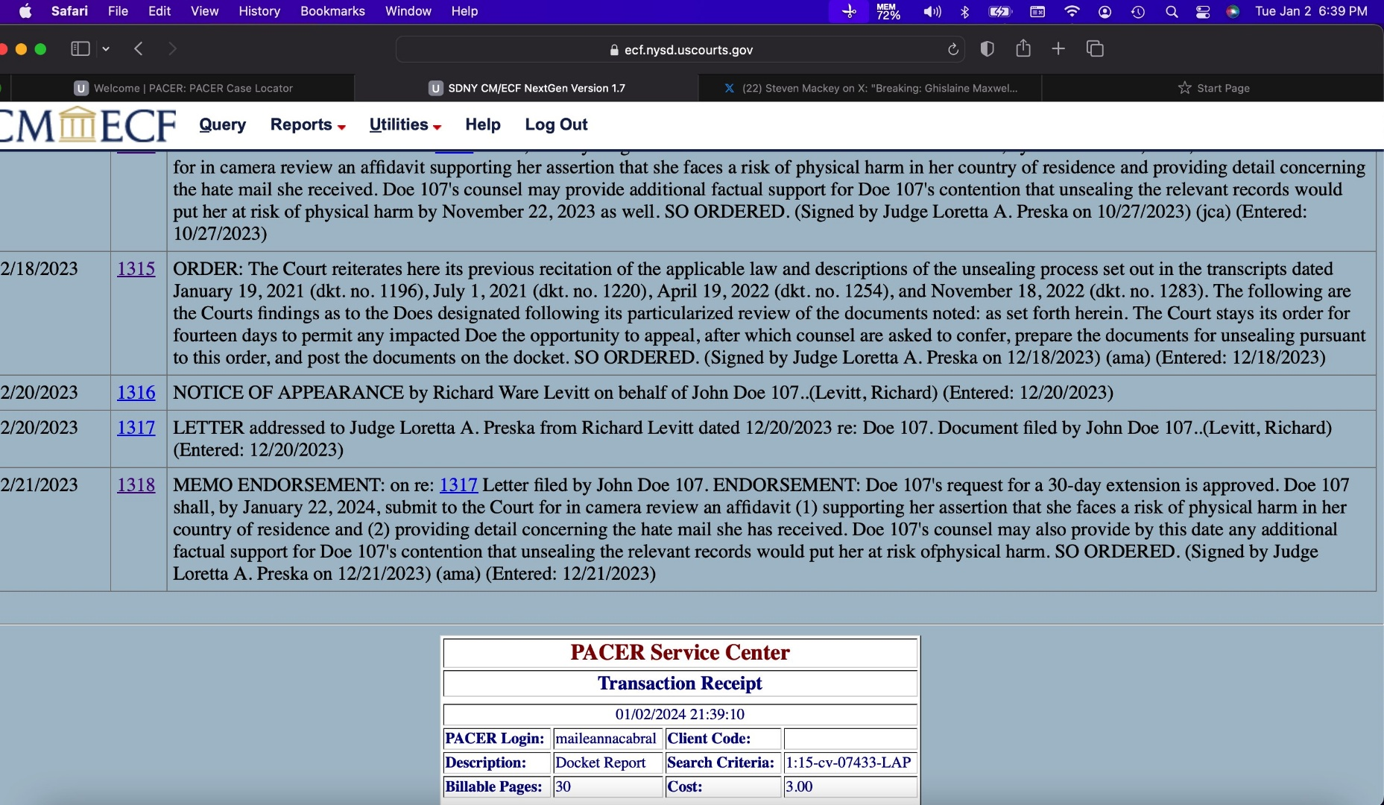
Task: Open the CM/ECF Help link
Action: point(483,124)
